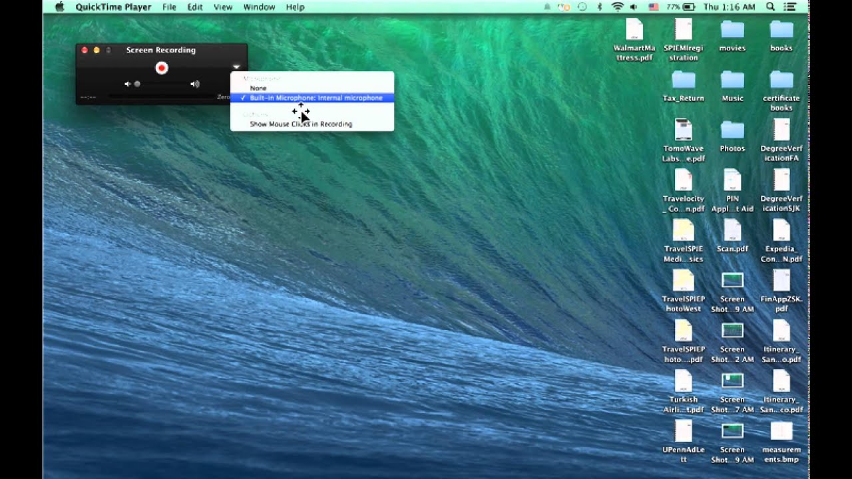Select the Expedia_Con...N.pdf file
852x479 pixels.
point(781,241)
